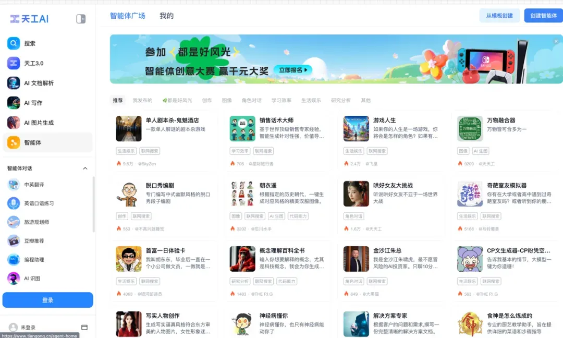Open the 金沙江朱总 agent thumbnail
563x338 pixels.
(x=356, y=259)
